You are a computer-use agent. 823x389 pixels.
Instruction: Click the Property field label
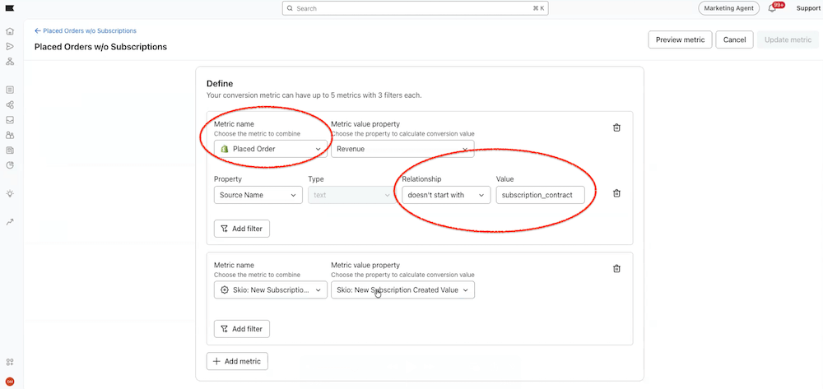tap(228, 179)
